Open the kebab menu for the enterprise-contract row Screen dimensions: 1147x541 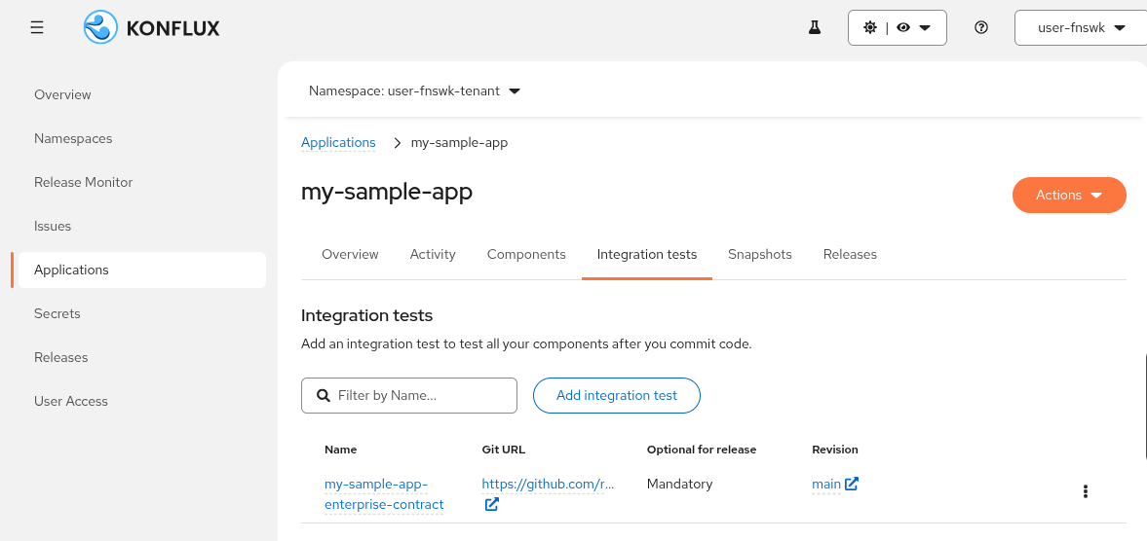point(1086,491)
